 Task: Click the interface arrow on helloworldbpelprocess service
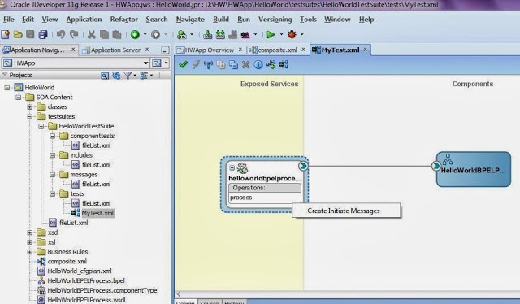click(303, 166)
